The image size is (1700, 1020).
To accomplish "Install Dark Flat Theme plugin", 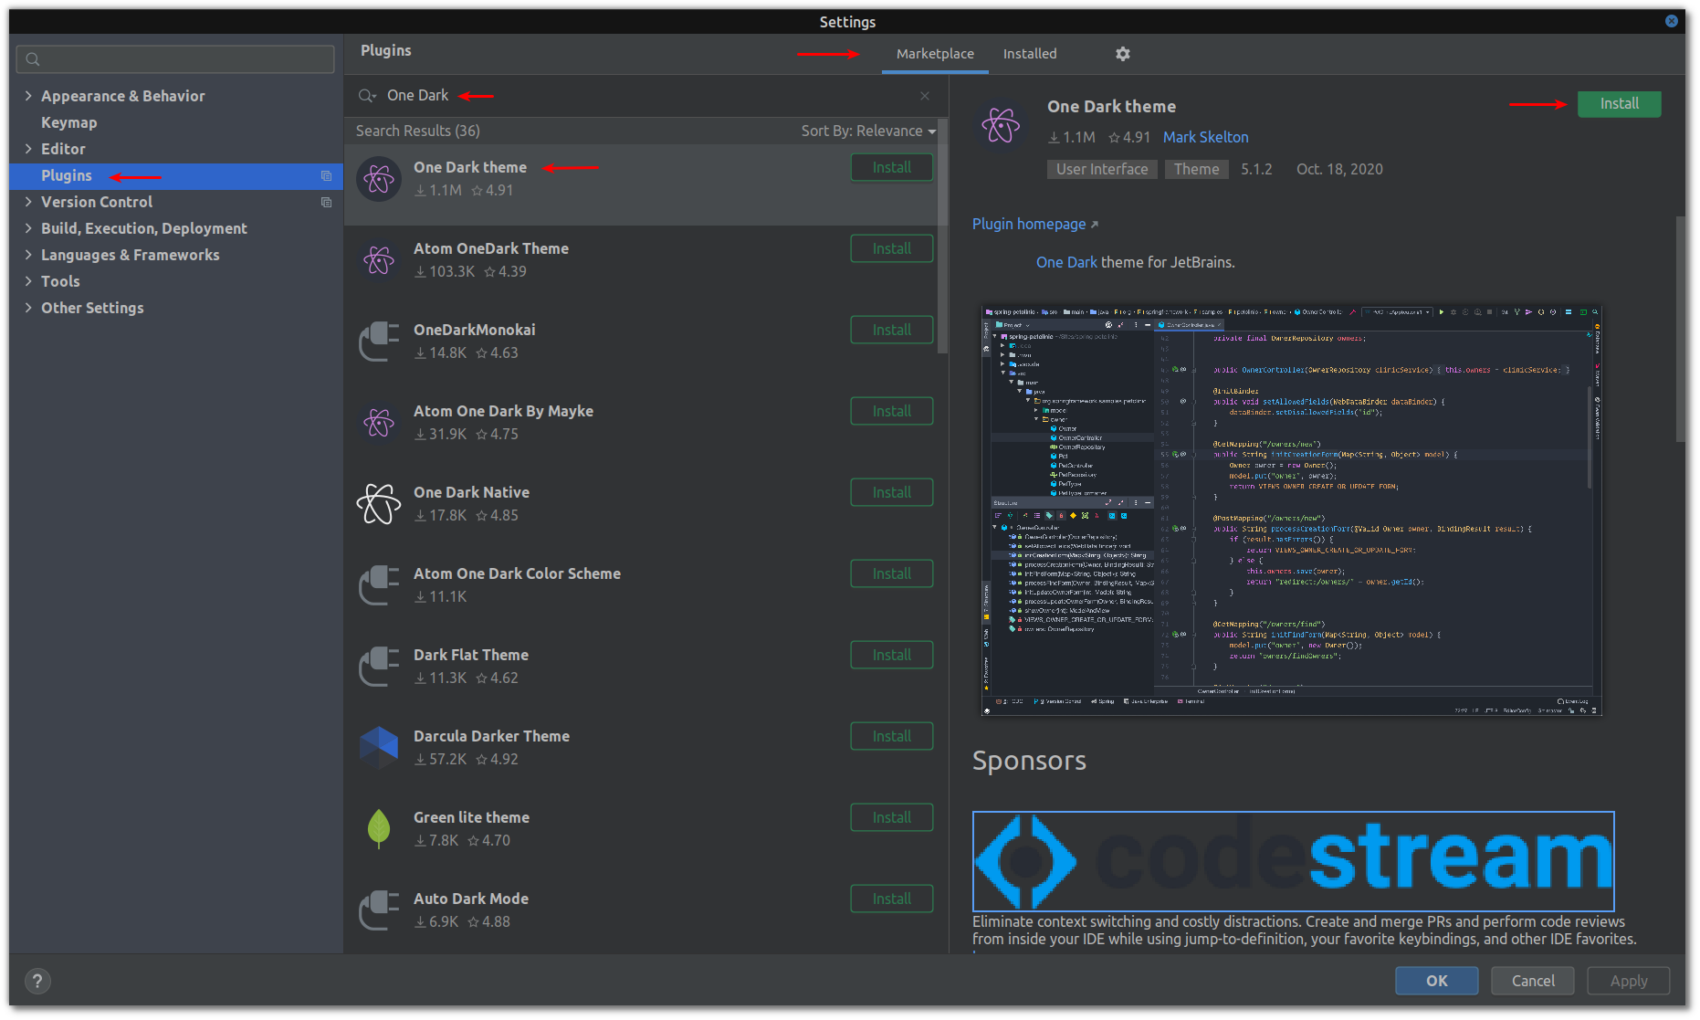I will [x=891, y=655].
